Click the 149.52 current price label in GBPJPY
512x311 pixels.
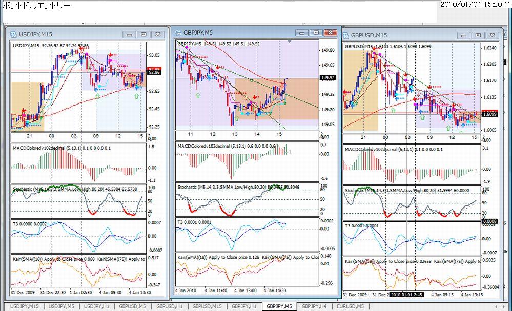click(x=327, y=78)
